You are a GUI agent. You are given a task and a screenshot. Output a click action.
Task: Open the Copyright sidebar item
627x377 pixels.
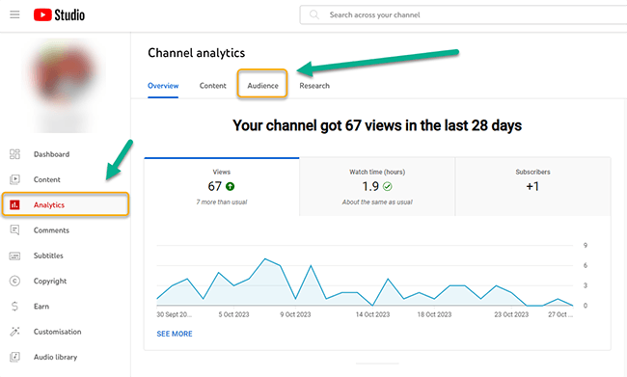(x=66, y=281)
